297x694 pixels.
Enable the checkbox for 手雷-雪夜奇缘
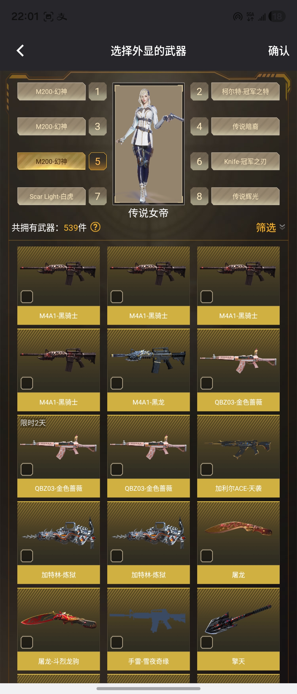pyautogui.click(x=117, y=642)
